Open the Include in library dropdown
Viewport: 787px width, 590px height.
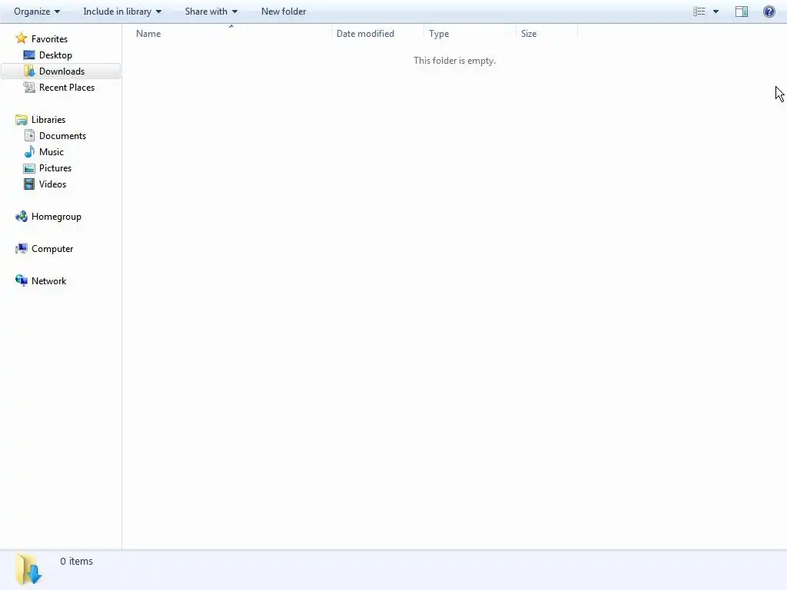(122, 11)
